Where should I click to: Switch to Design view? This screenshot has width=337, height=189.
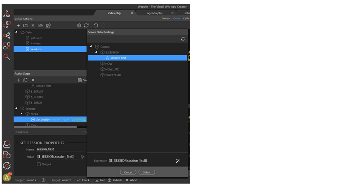coord(166,19)
